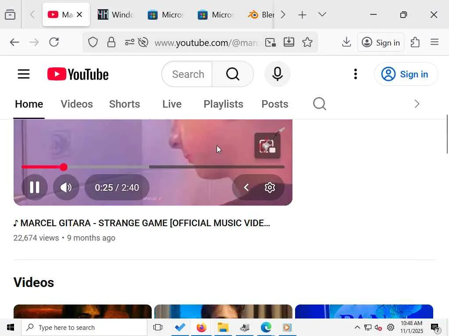Viewport: 449px width, 336px height.
Task: Show hidden system tray icons
Action: (x=357, y=327)
